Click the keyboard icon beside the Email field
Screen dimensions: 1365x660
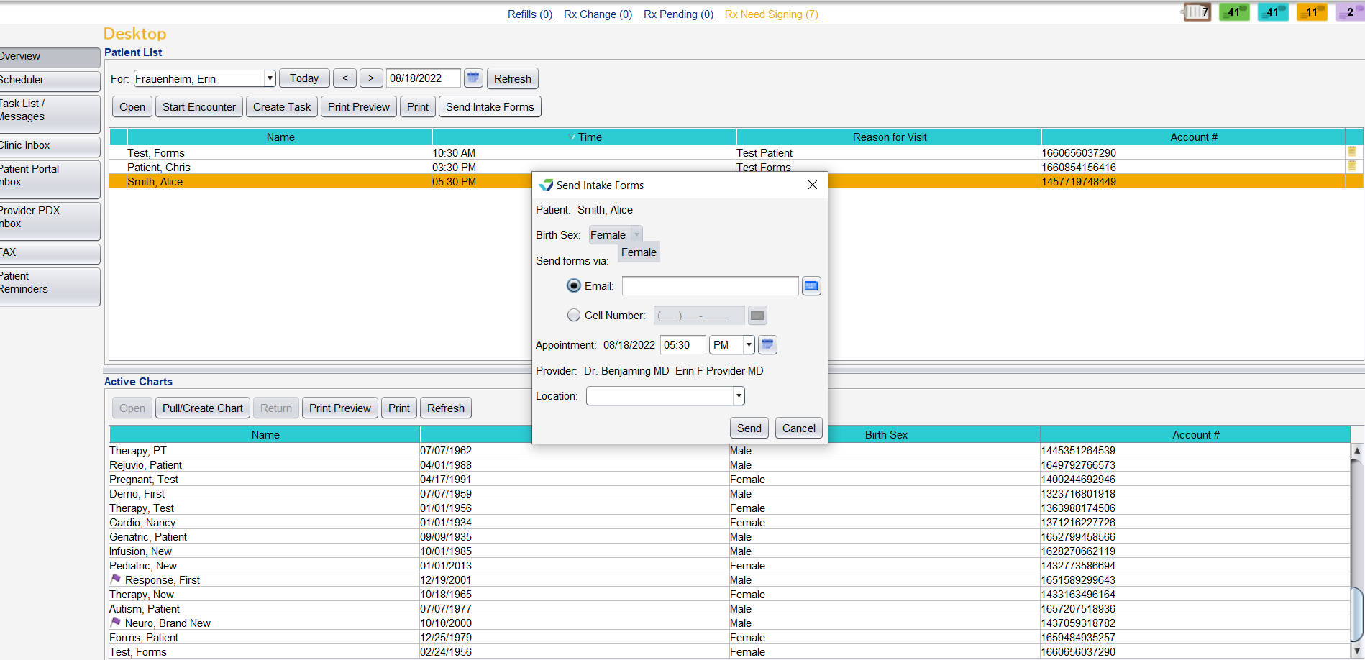pos(811,285)
